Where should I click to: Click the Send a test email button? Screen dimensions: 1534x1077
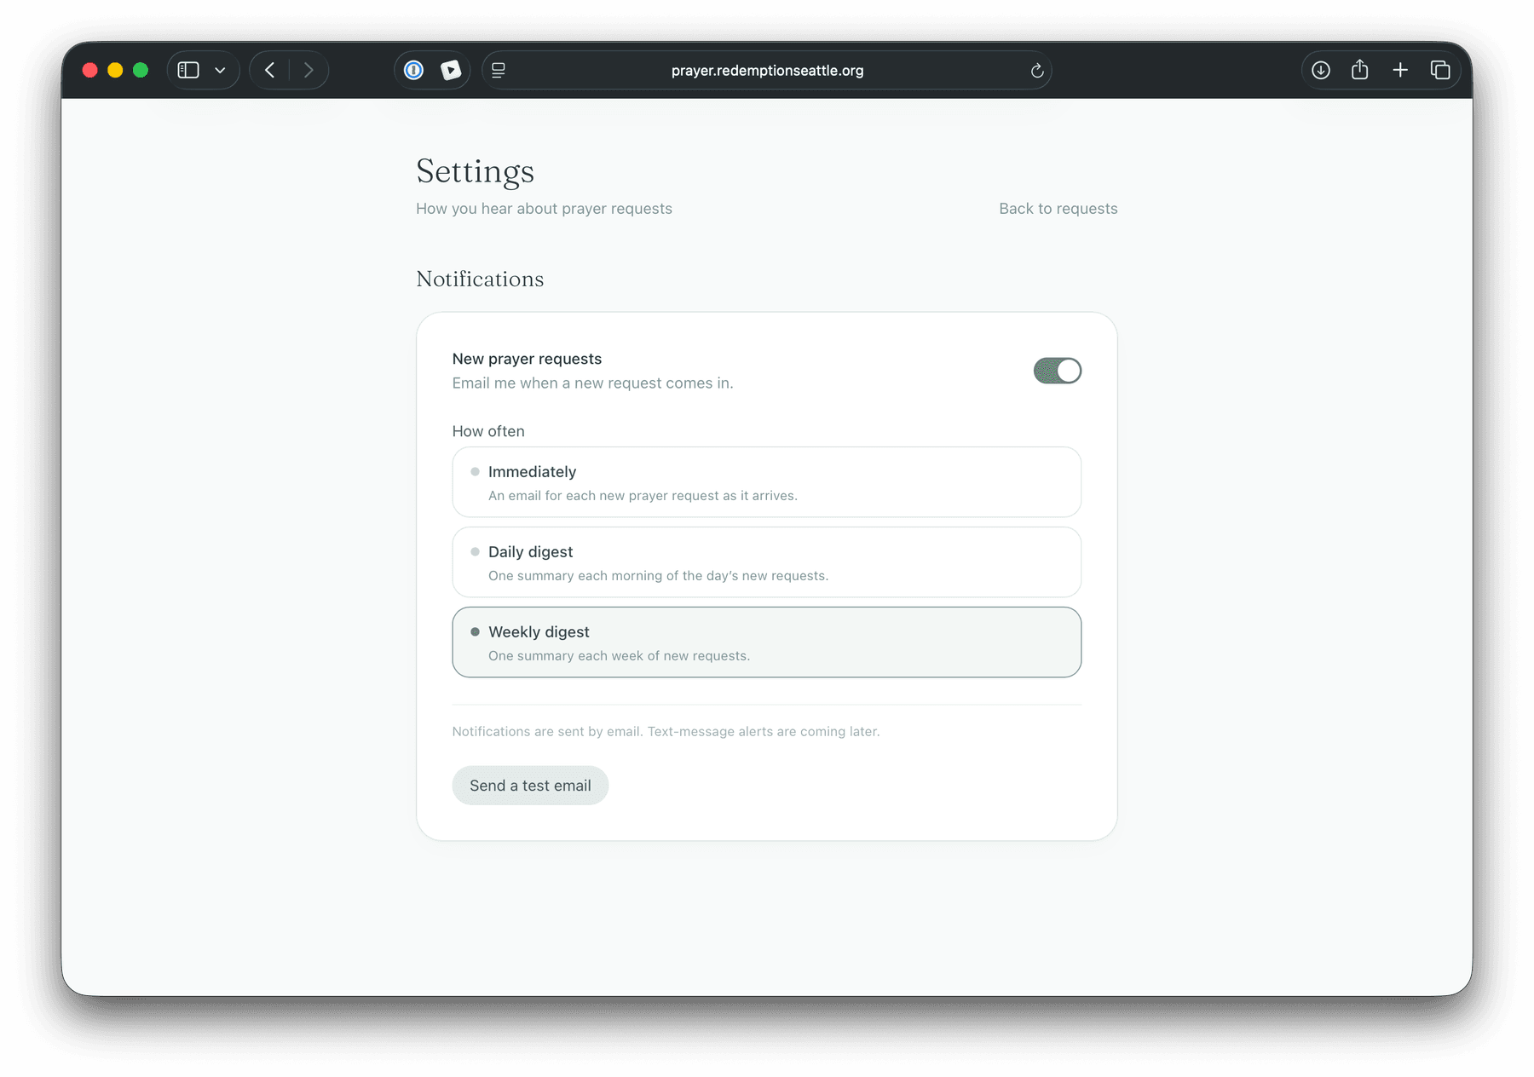tap(530, 786)
